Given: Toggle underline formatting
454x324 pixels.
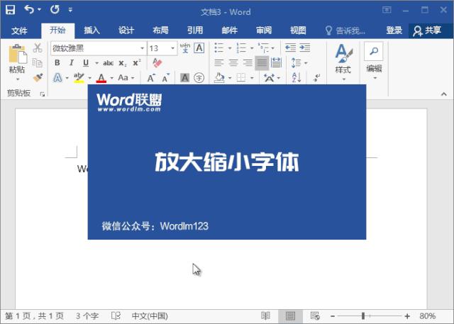Looking at the screenshot, I should pos(86,63).
